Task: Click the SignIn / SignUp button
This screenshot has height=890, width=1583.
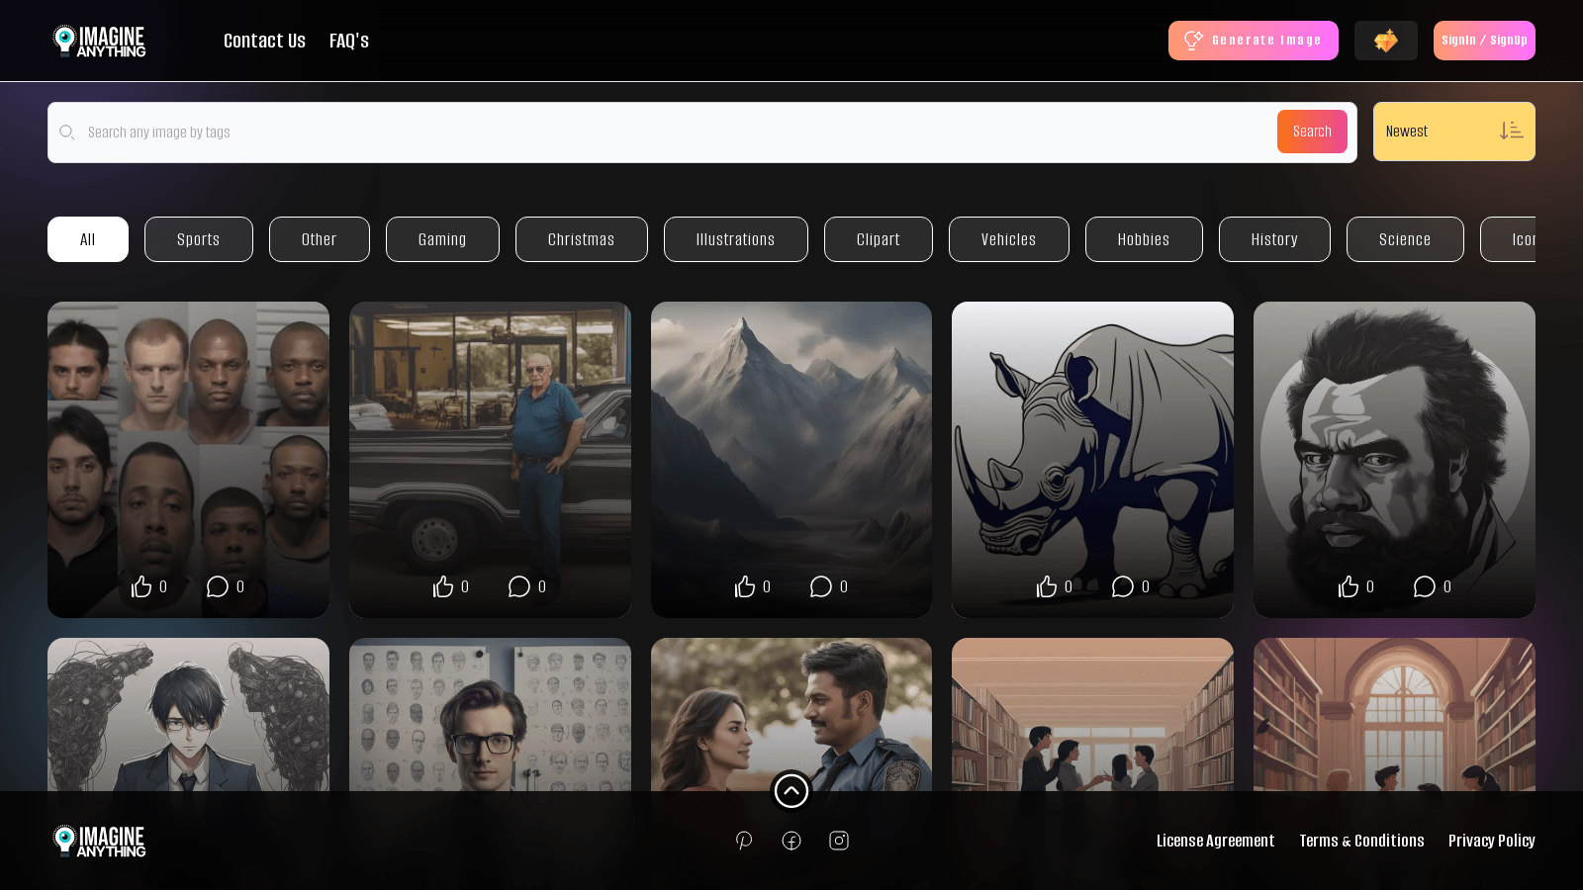Action: tap(1484, 41)
